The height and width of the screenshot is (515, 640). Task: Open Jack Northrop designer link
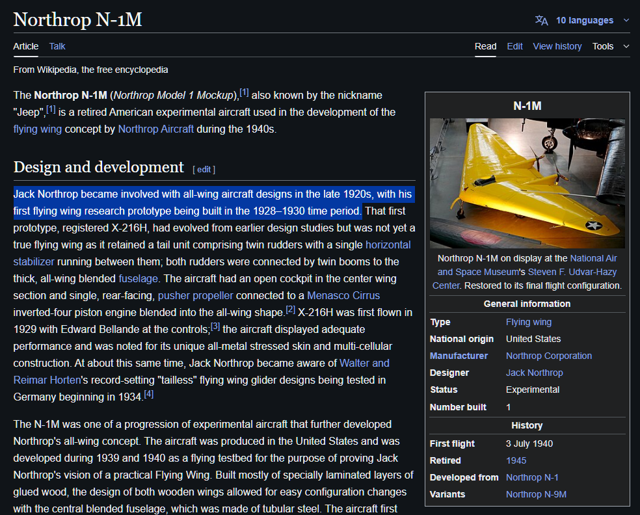(x=534, y=373)
